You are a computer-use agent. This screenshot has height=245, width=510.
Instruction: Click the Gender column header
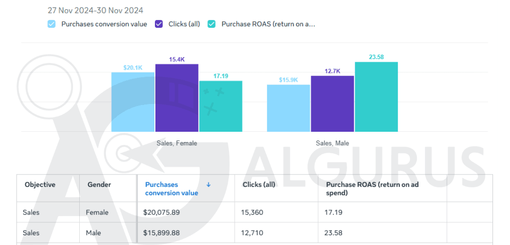click(99, 184)
